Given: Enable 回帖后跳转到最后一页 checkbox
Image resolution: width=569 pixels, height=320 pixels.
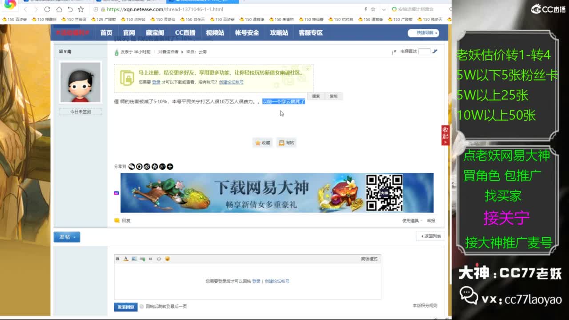Looking at the screenshot, I should click(141, 307).
